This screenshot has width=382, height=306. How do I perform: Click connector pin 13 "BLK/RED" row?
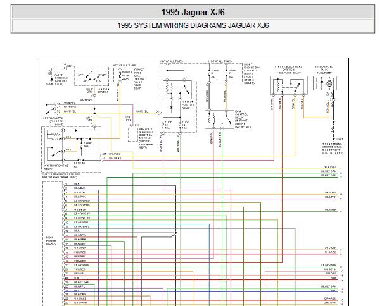pyautogui.click(x=77, y=235)
